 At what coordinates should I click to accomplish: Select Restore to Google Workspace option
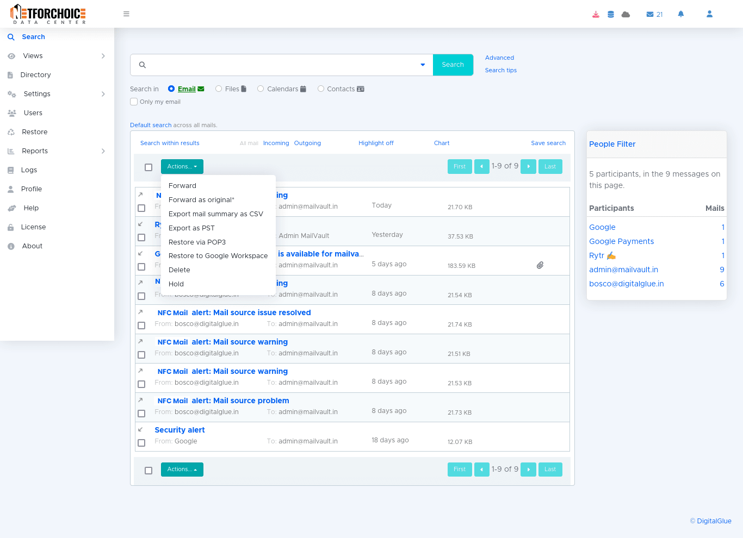tap(218, 256)
